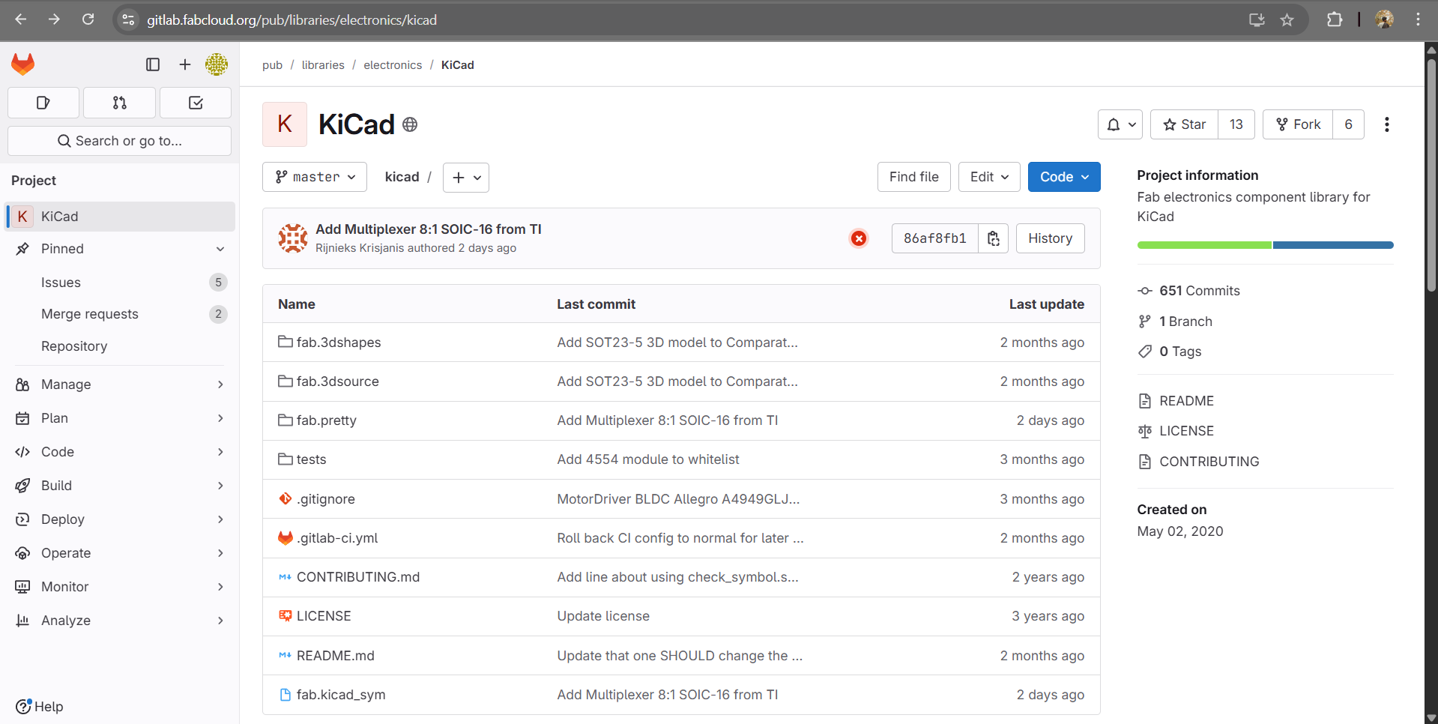Image resolution: width=1438 pixels, height=724 pixels.
Task: Open .gitlab-ci.yml file
Action: 337,538
